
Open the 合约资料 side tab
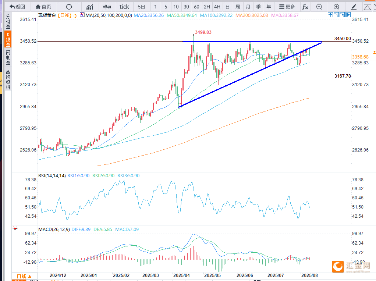[8, 79]
